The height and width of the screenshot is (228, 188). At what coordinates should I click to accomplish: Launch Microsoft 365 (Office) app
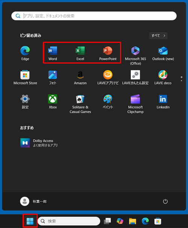click(135, 55)
